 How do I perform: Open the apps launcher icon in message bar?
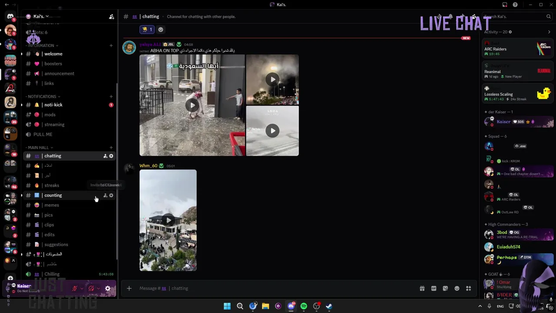[x=469, y=288]
